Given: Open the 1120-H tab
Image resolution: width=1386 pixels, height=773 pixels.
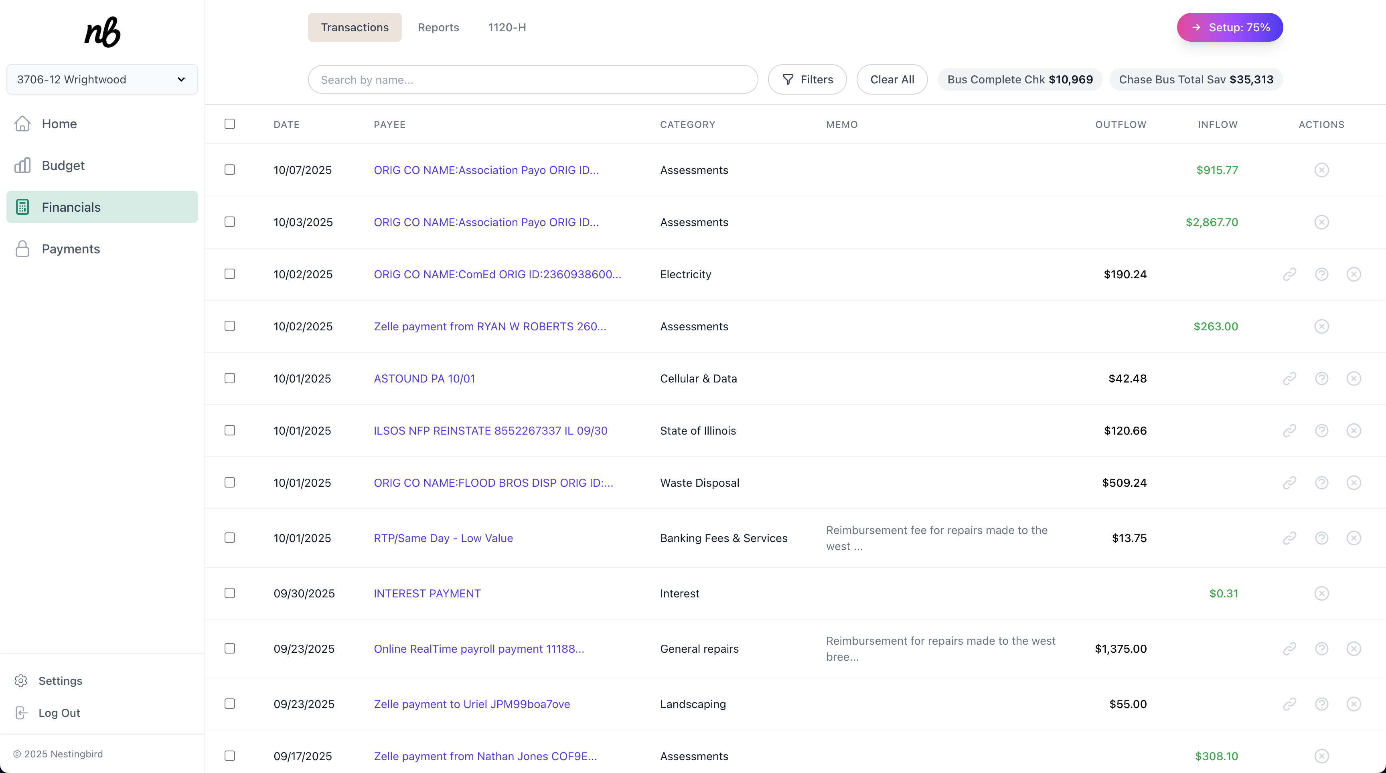Looking at the screenshot, I should [506, 27].
